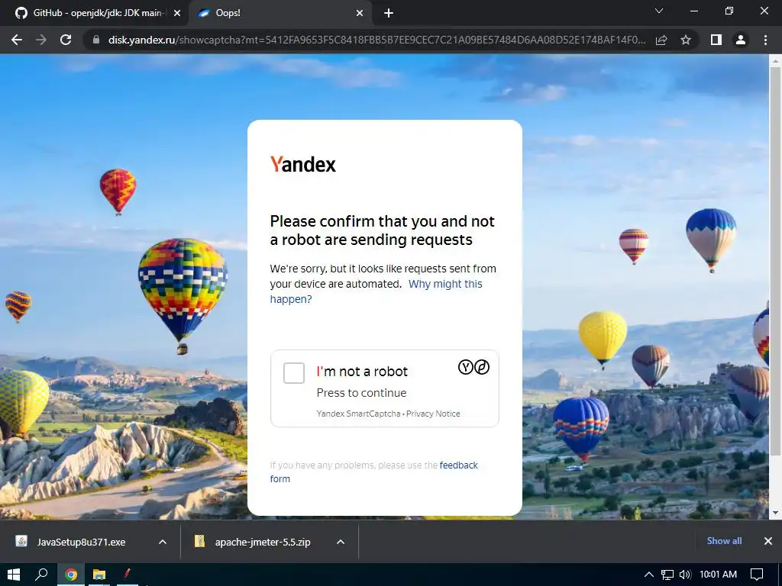This screenshot has width=782, height=586.
Task: Click the scrollbar up arrow
Action: (776, 61)
